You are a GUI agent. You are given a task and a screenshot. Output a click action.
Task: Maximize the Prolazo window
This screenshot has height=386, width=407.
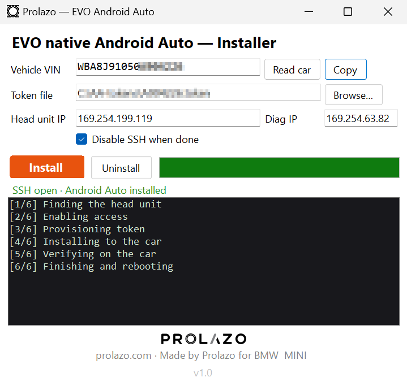348,12
